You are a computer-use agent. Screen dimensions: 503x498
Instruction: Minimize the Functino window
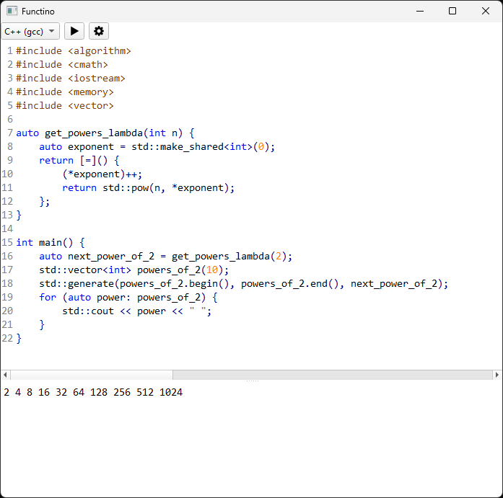pos(420,11)
